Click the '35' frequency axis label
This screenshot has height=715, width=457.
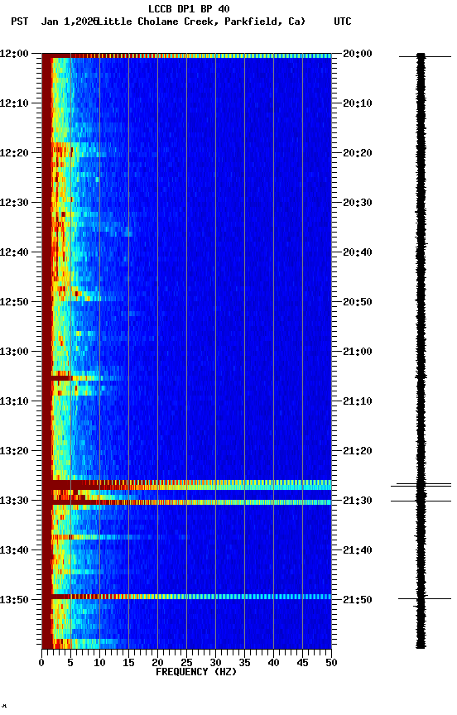[244, 663]
